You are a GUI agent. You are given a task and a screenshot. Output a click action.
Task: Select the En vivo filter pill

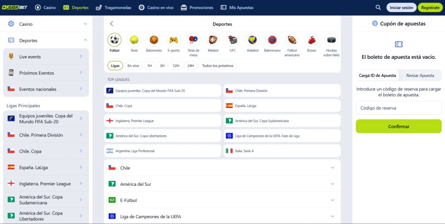click(133, 65)
